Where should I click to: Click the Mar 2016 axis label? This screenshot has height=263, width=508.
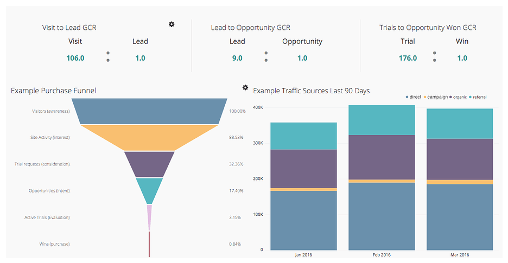click(460, 255)
